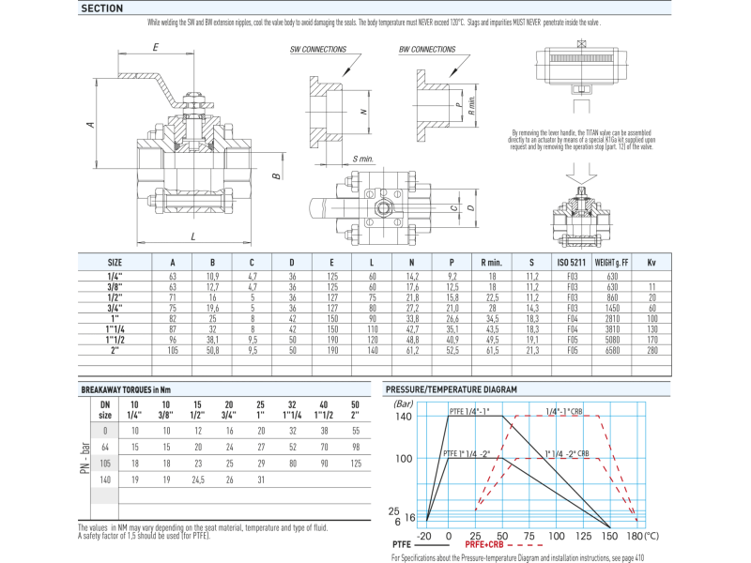Click the ISO 5211 column header
The image size is (751, 563).
pyautogui.click(x=571, y=263)
